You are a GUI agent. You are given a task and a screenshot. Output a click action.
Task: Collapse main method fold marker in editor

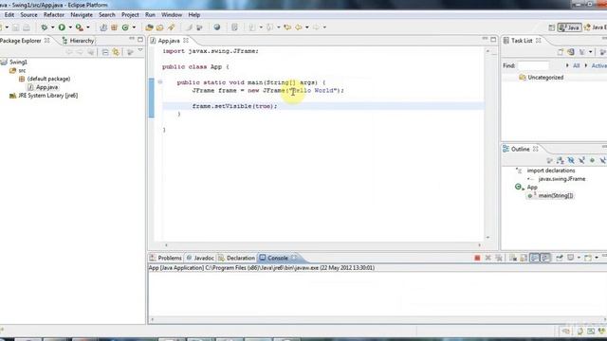coord(160,82)
